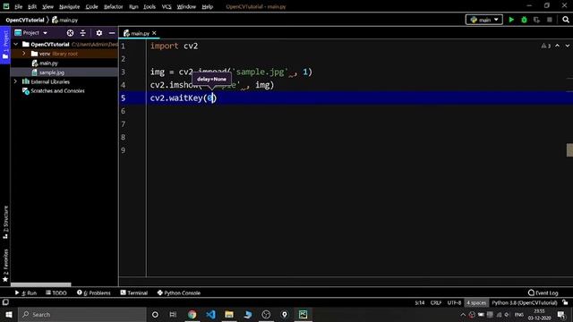Stop the running process with square icon
573x322 pixels.
tap(549, 20)
